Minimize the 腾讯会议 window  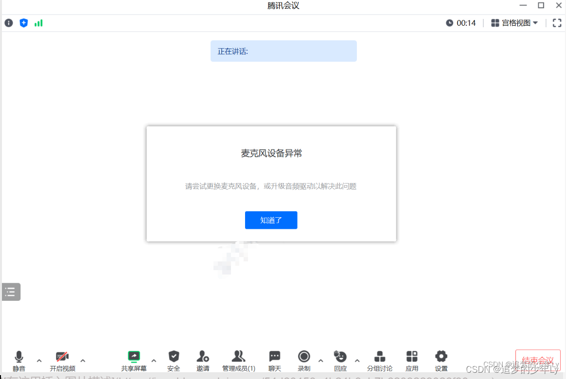523,5
